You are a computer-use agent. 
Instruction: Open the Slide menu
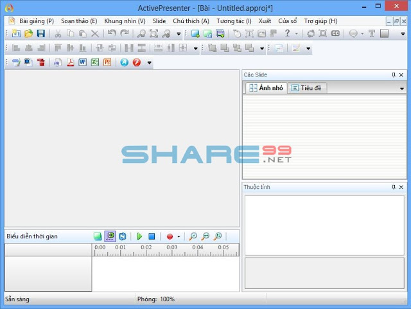(159, 21)
